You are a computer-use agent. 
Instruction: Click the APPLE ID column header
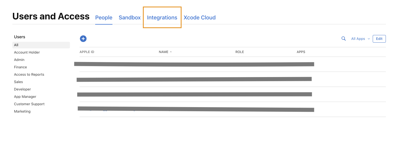pyautogui.click(x=87, y=52)
